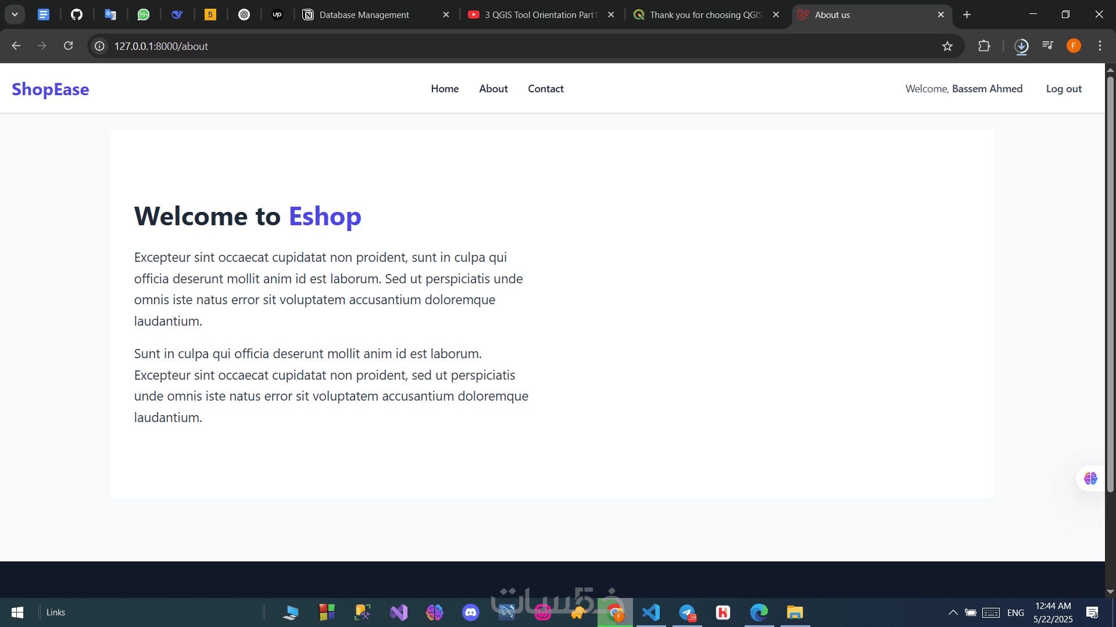Screen dimensions: 1116x627
Task: Click the media control icon in toolbar
Action: coord(1048,46)
